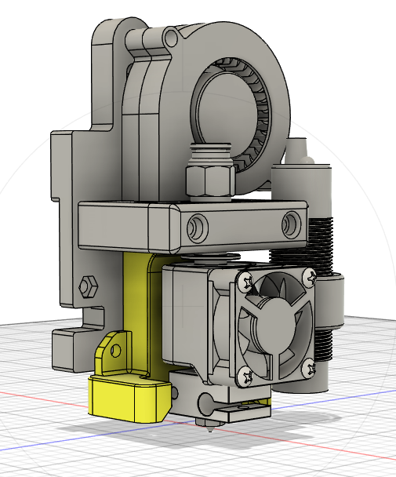Click the probe holder ring around threaded sensor

point(330,300)
